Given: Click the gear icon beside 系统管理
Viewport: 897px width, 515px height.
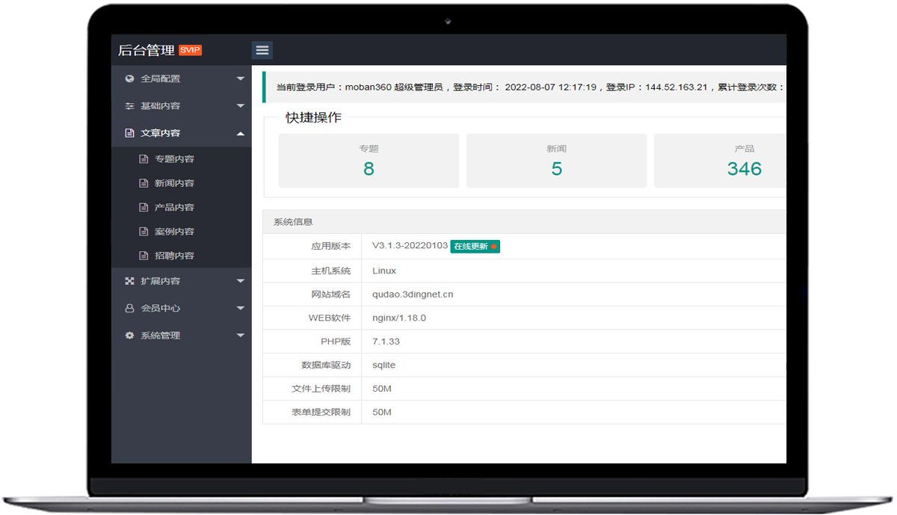Looking at the screenshot, I should tap(129, 336).
